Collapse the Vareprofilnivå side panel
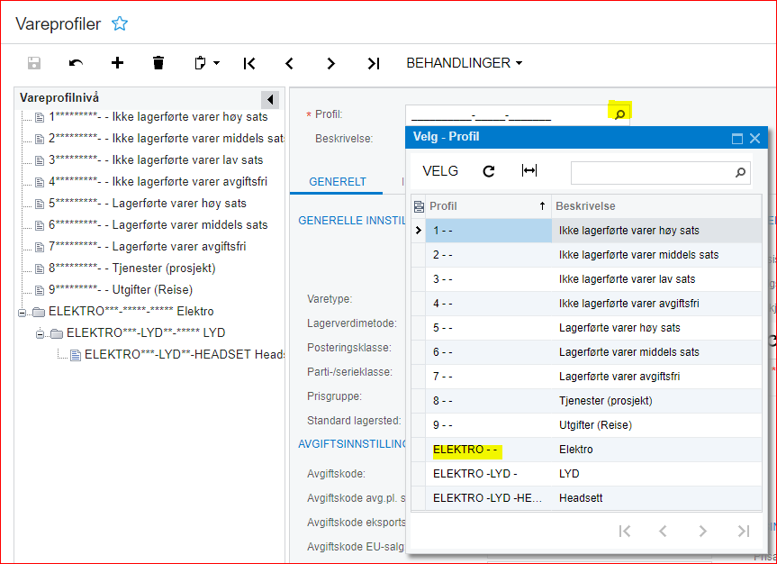The height and width of the screenshot is (564, 777). (270, 100)
